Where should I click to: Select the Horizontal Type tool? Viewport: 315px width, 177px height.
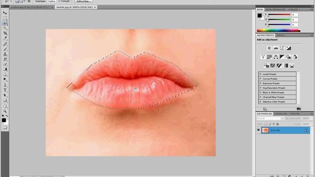[x=5, y=90]
